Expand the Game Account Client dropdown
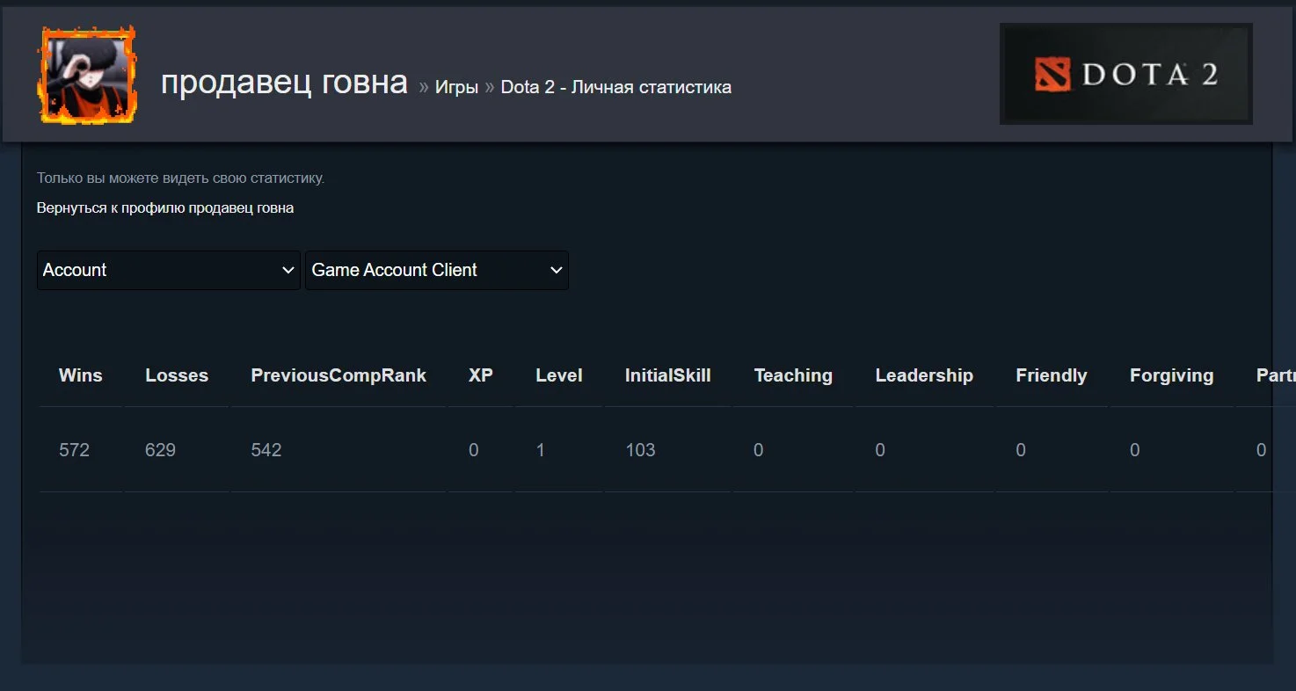Viewport: 1296px width, 691px height. point(436,270)
